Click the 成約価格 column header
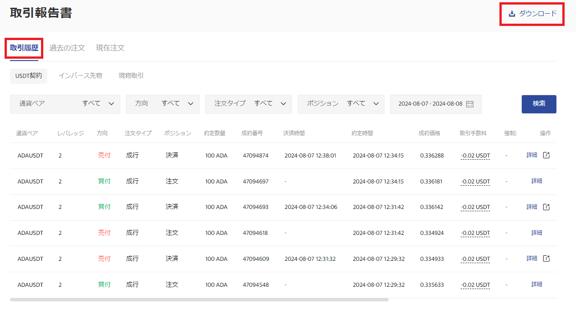This screenshot has height=310, width=576. 429,133
